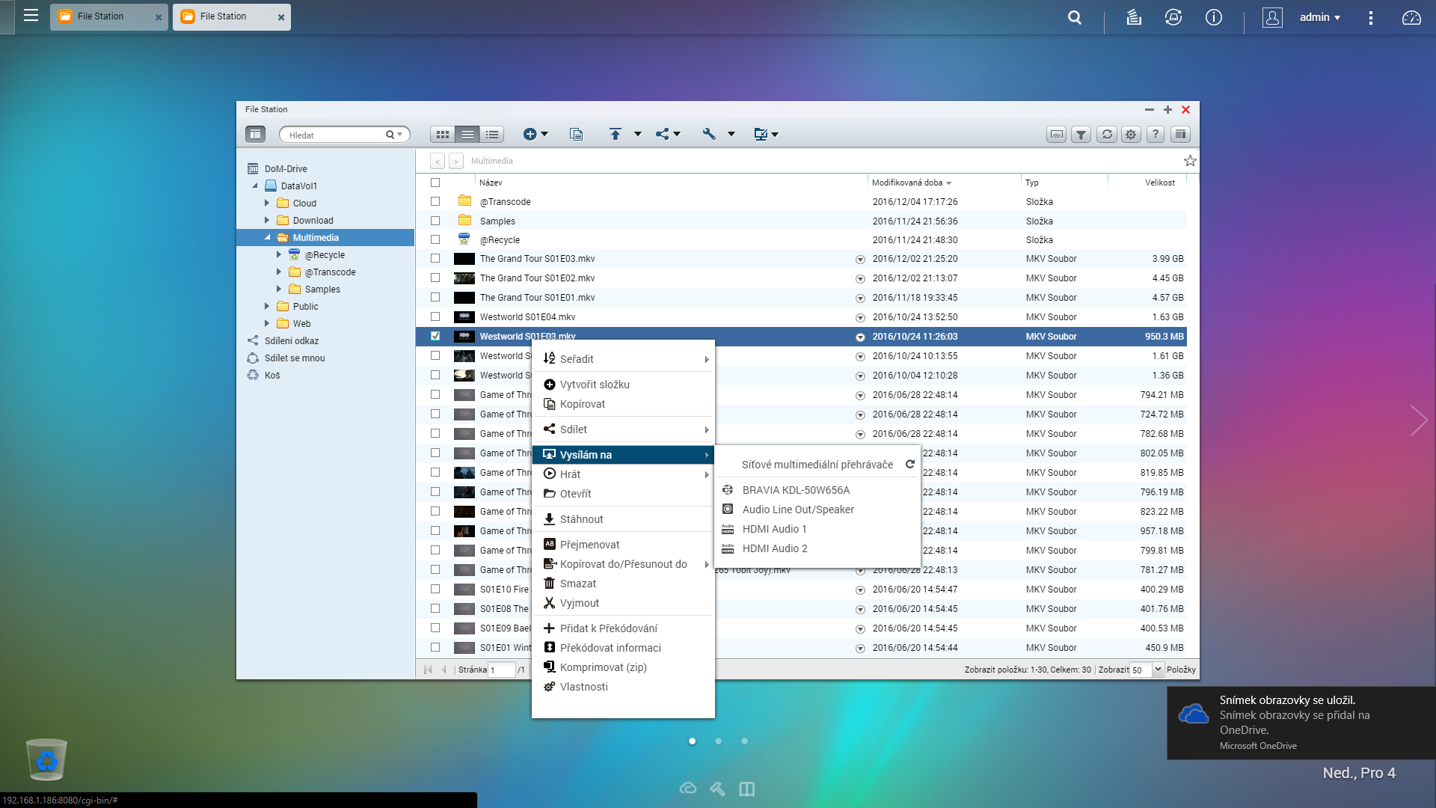Choose Stáhnout from the context menu
This screenshot has width=1436, height=808.
tap(581, 519)
